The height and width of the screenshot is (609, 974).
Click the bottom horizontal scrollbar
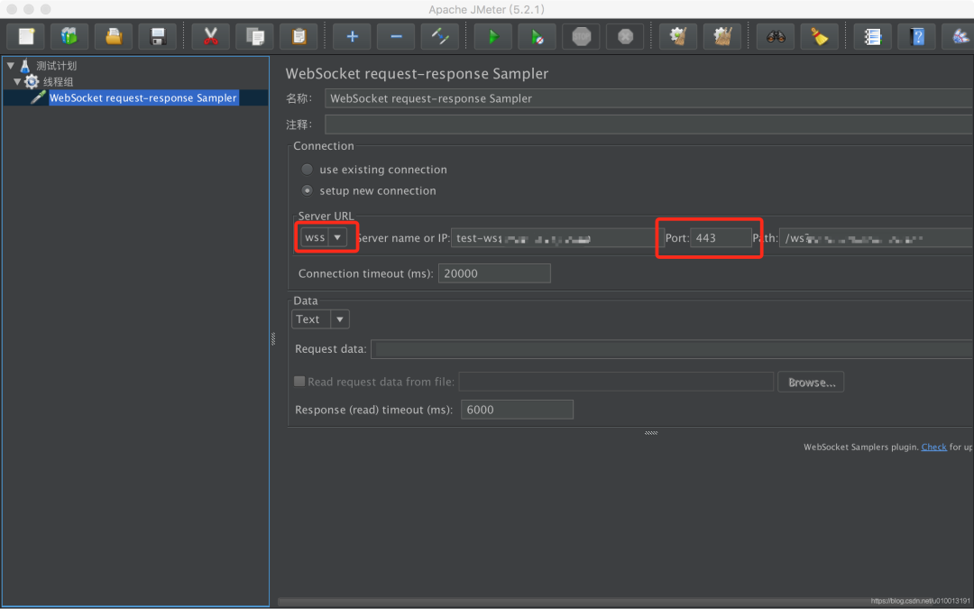pos(625,601)
